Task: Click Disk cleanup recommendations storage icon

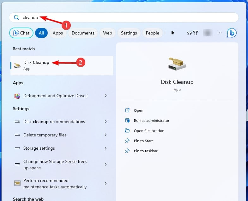Action: point(17,122)
